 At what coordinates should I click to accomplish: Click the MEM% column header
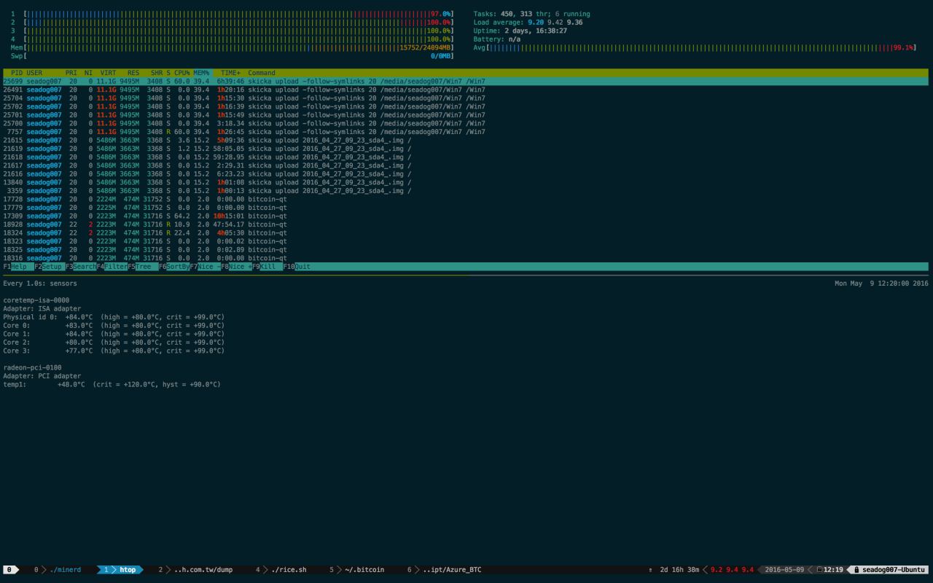(x=201, y=73)
